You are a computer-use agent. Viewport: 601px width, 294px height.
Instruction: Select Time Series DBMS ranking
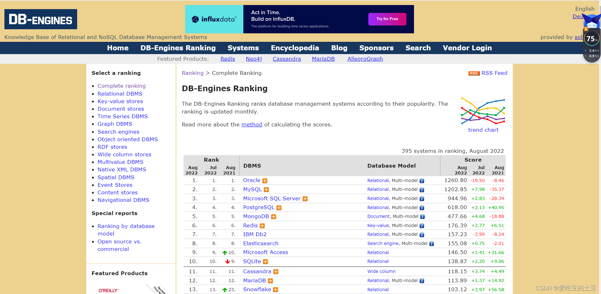122,116
